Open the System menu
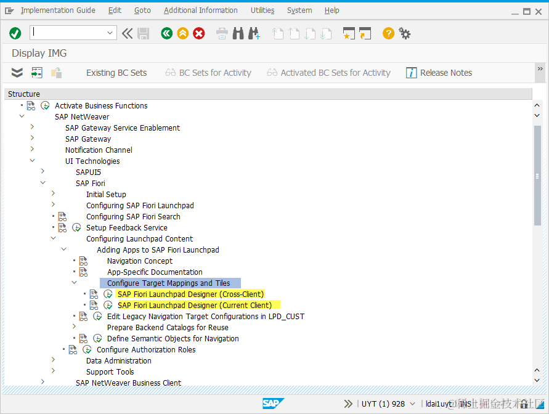549x414 pixels. [299, 10]
